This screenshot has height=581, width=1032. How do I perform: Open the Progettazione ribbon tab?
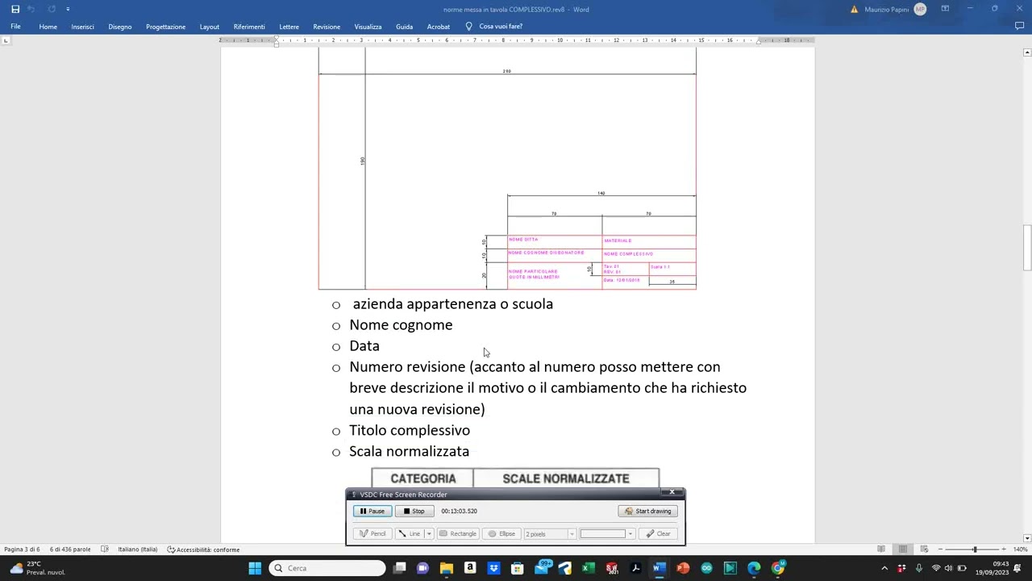coord(165,27)
